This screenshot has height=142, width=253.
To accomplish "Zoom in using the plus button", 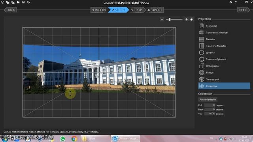I will tap(186, 19).
